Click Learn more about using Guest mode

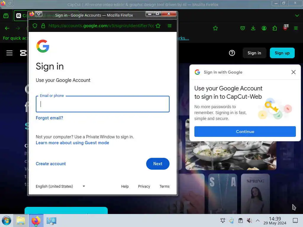72,143
